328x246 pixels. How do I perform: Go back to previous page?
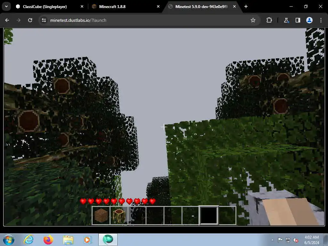click(x=7, y=20)
